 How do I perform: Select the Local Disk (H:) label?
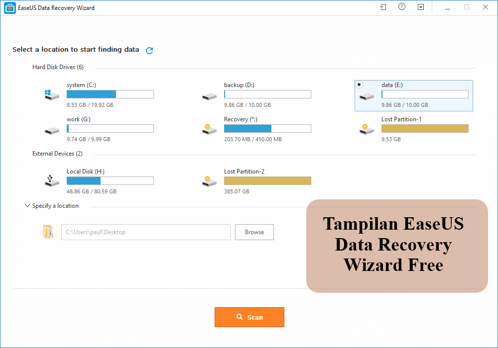tap(86, 172)
